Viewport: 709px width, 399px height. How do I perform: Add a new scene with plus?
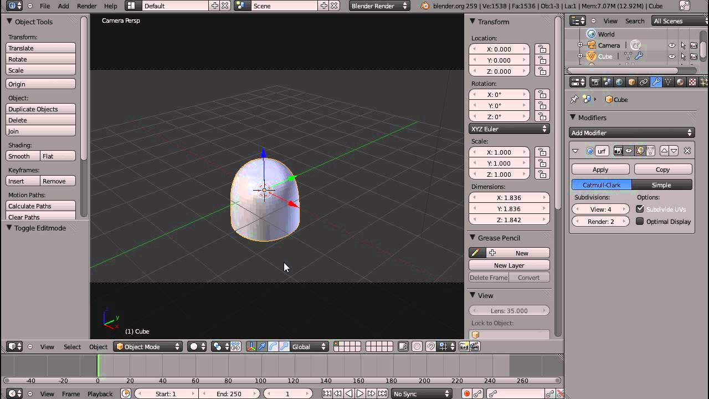pyautogui.click(x=324, y=6)
